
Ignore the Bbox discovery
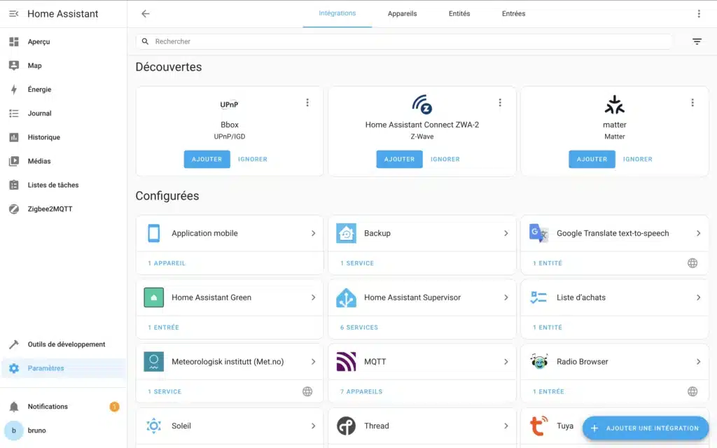tap(252, 159)
